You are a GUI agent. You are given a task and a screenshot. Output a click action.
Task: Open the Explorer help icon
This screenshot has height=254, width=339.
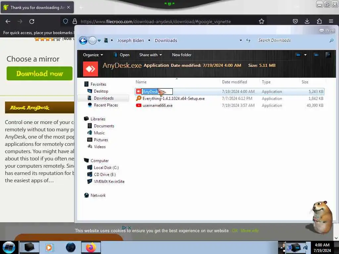[x=328, y=55]
